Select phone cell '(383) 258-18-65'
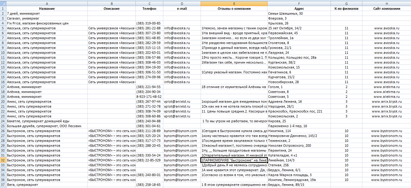 point(149,185)
